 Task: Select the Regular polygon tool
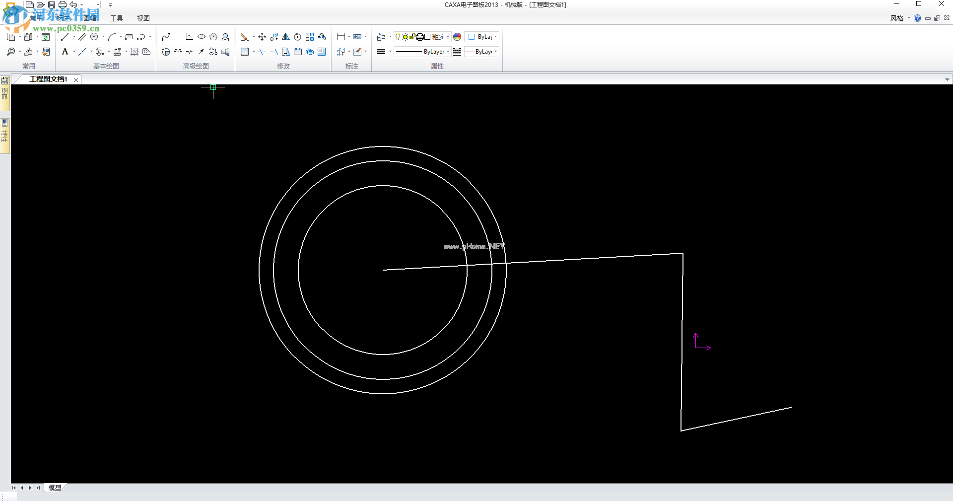tap(213, 37)
